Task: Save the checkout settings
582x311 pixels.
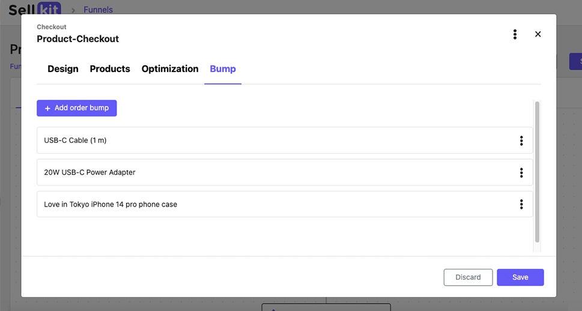Action: pyautogui.click(x=520, y=277)
